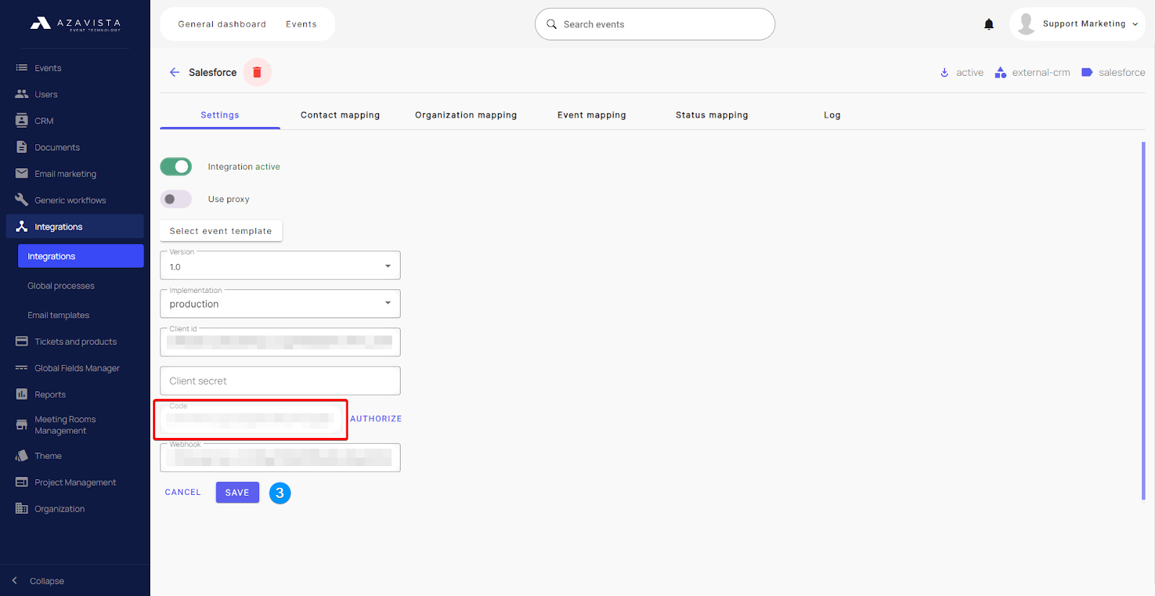Screen dimensions: 1155x596
Task: Click the Theme palette icon
Action: point(22,456)
